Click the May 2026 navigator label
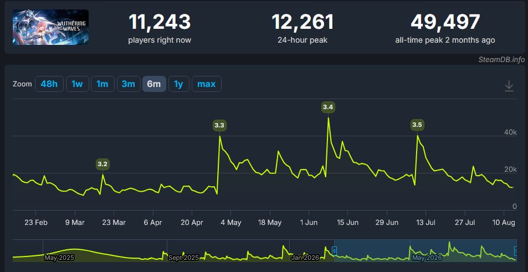528x272 pixels. pos(427,258)
